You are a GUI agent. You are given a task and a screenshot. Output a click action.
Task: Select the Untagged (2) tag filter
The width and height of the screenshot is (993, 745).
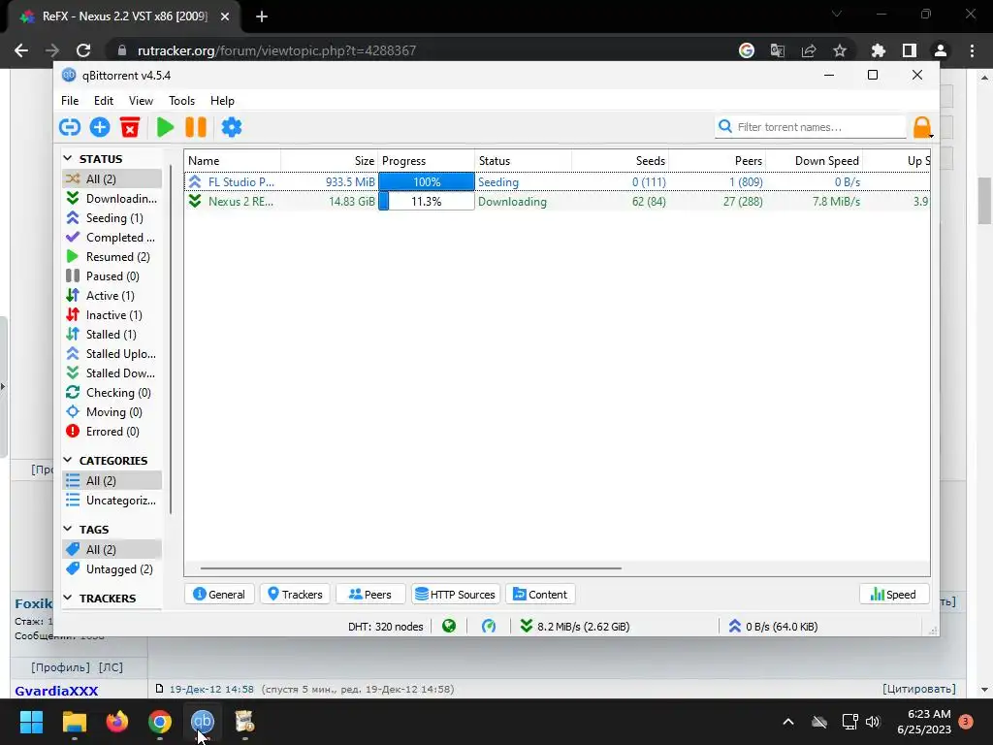[x=112, y=568]
